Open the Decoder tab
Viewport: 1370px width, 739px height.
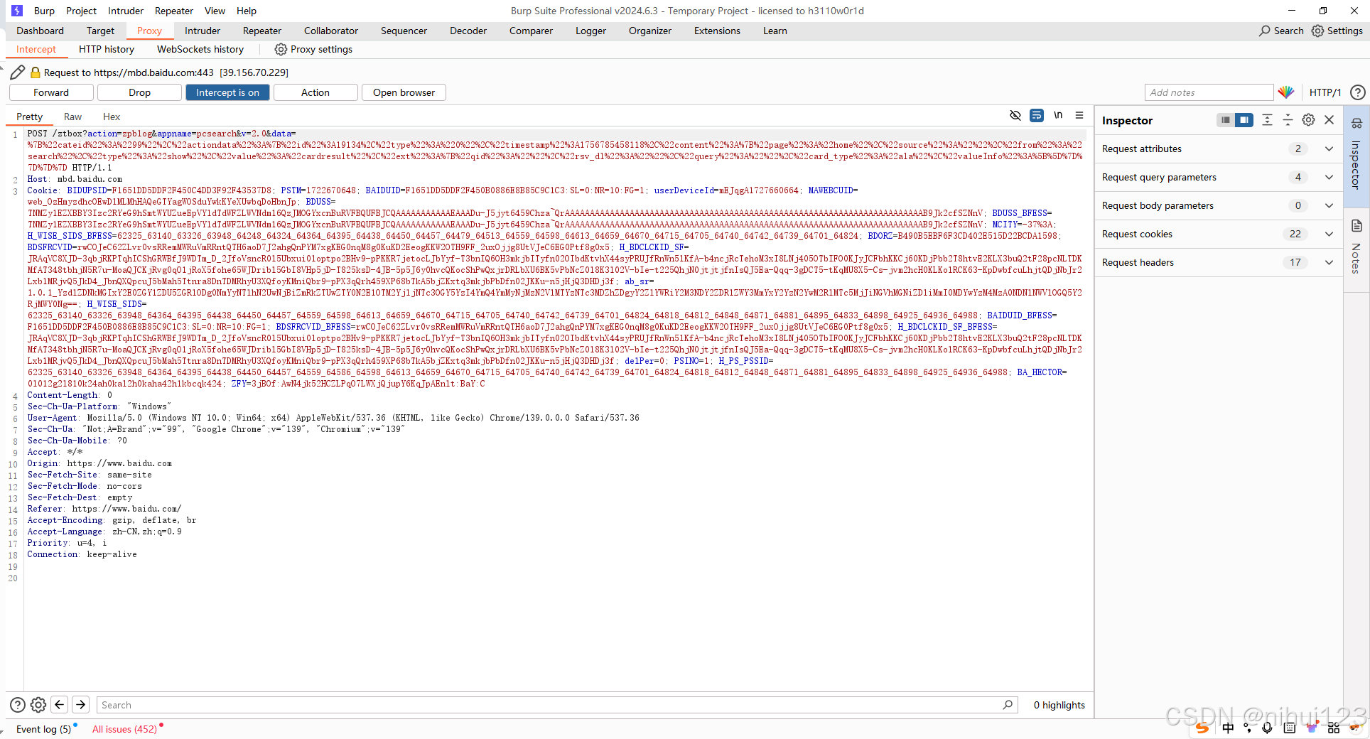(468, 31)
